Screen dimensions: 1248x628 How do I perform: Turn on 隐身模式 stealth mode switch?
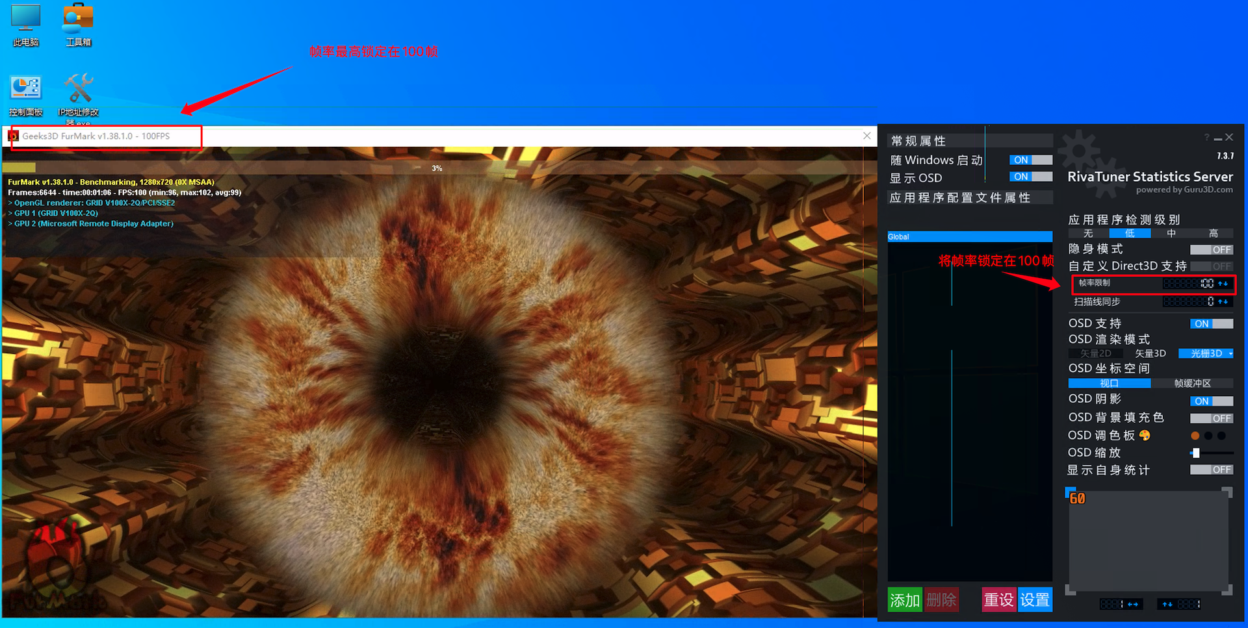click(x=1211, y=250)
